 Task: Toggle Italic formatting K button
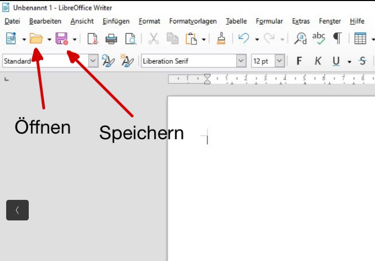pyautogui.click(x=317, y=61)
